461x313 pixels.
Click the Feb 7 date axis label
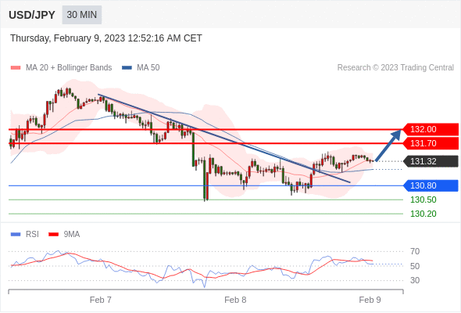(x=101, y=300)
